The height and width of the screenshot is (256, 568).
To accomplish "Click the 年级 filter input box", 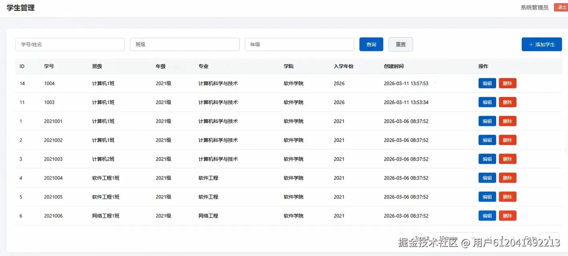I will point(299,45).
